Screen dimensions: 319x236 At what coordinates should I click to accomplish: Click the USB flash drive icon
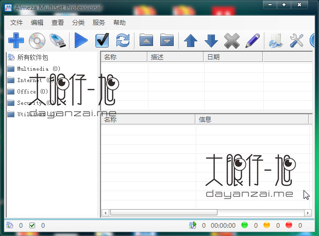(58, 40)
